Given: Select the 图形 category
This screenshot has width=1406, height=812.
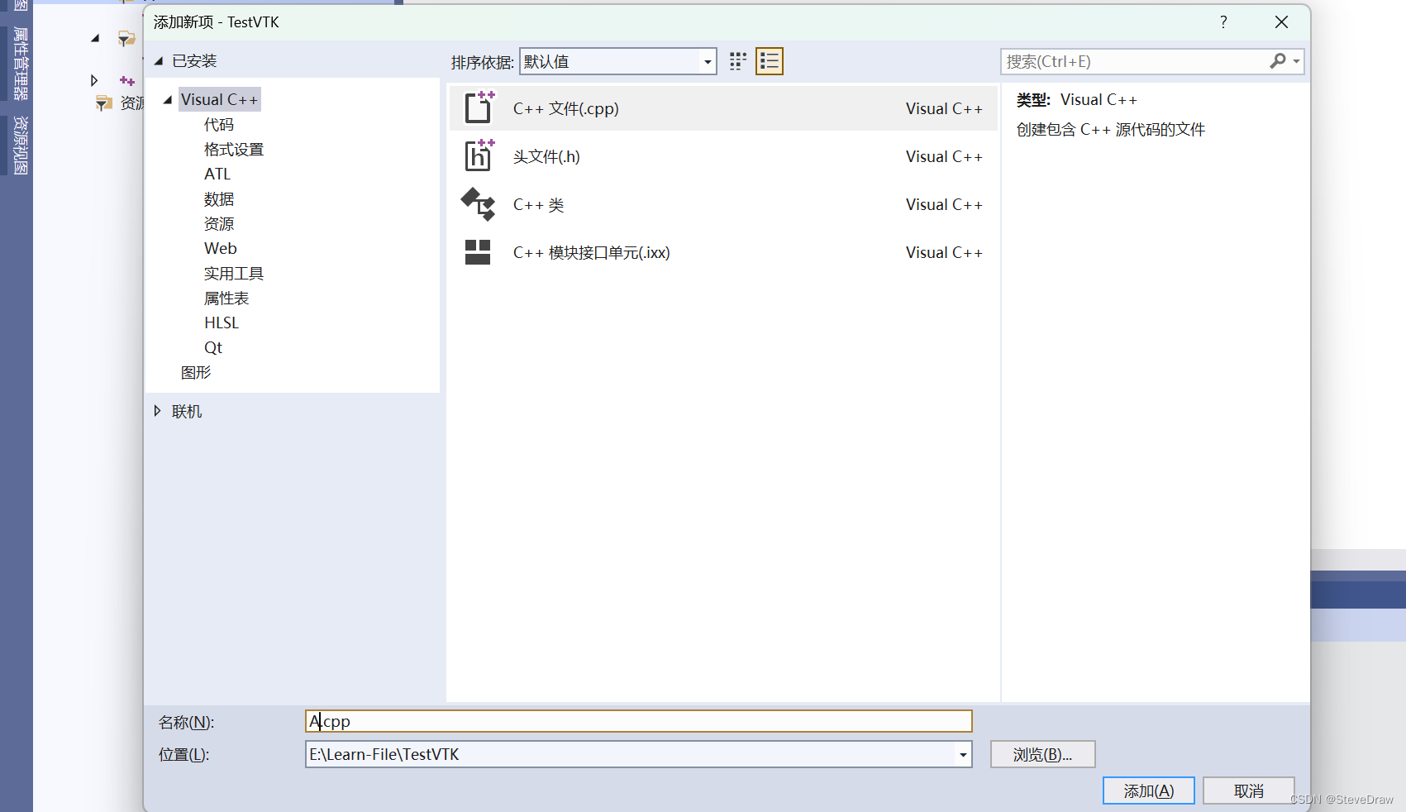Looking at the screenshot, I should click(196, 373).
